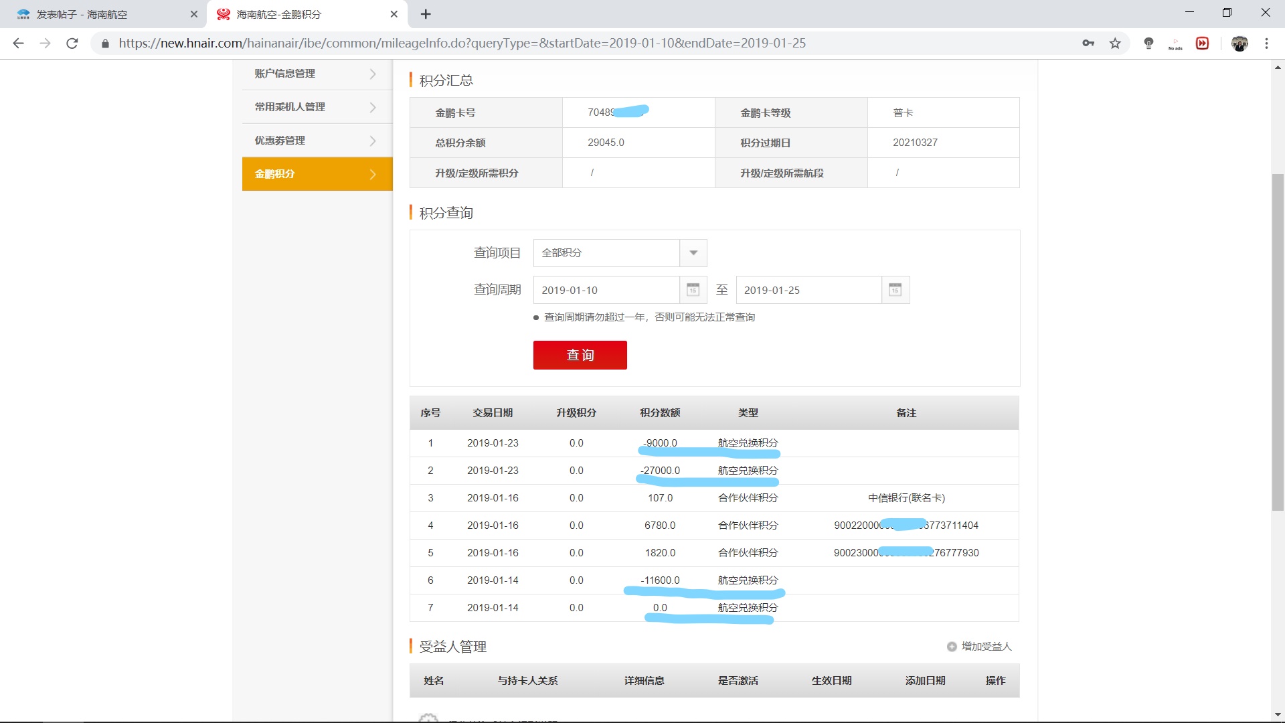Open the lightbulb extension
Viewport: 1285px width, 723px height.
[1148, 44]
